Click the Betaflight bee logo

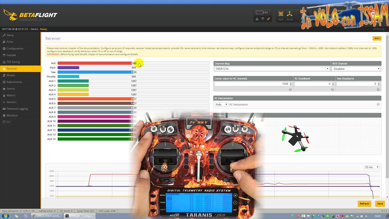10,15
